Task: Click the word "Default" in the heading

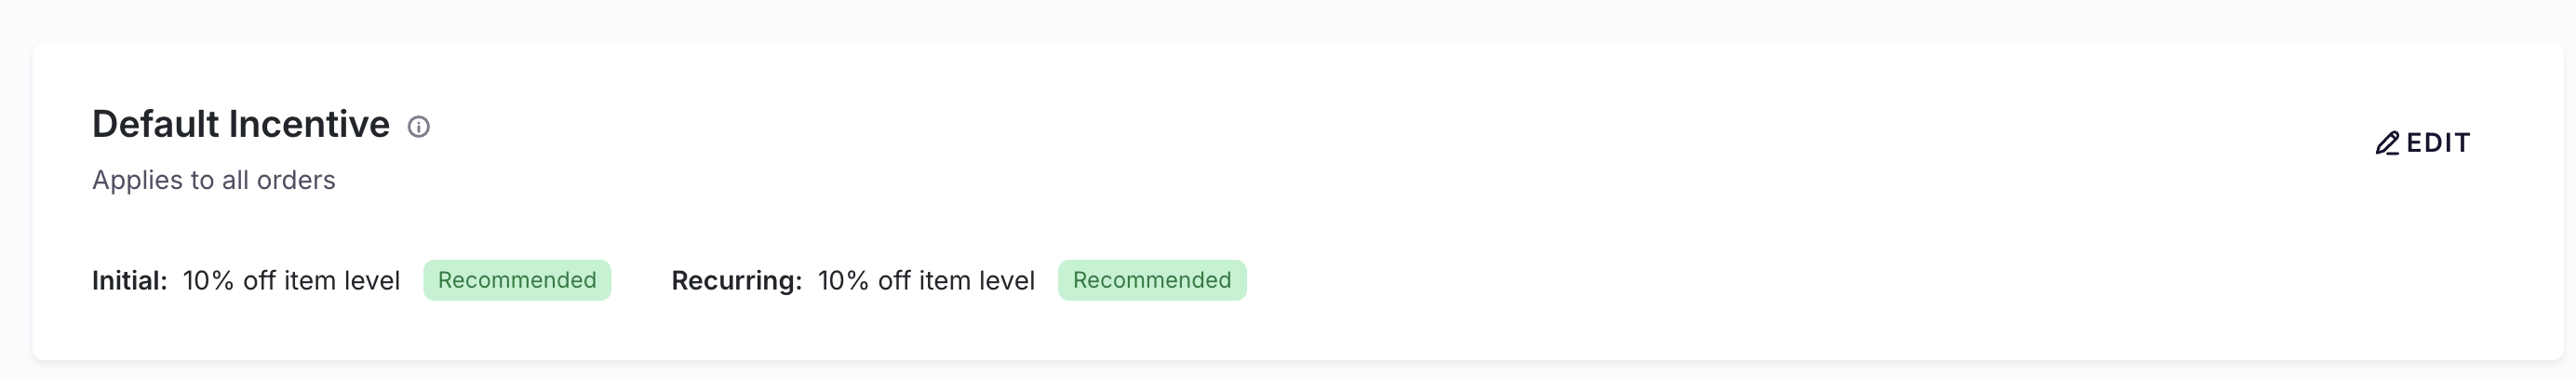Action: point(156,125)
